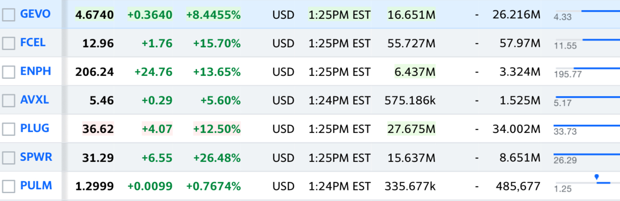620x201 pixels.
Task: View the SPWR quote link
Action: [x=36, y=157]
